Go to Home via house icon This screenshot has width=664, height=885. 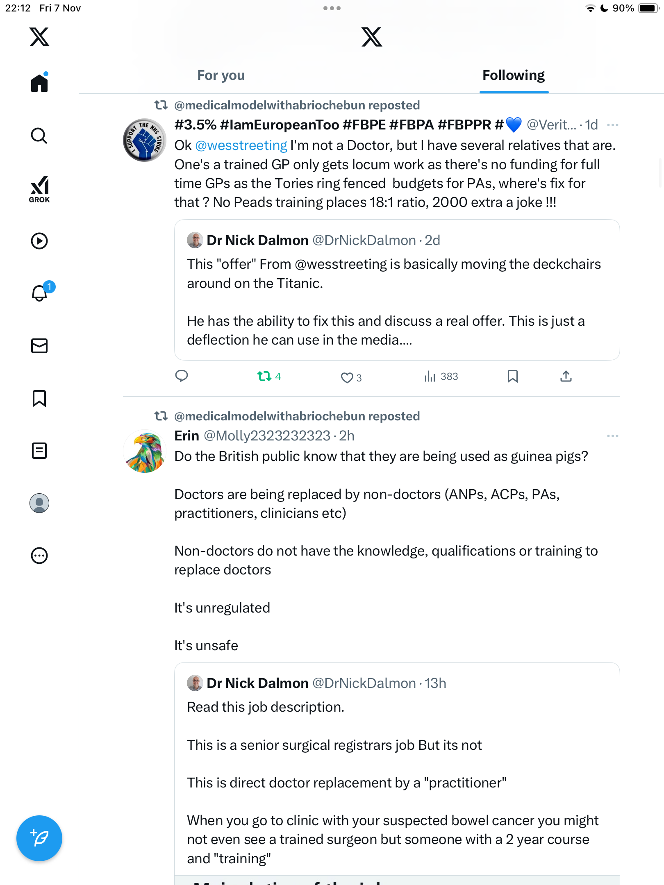[x=39, y=83]
